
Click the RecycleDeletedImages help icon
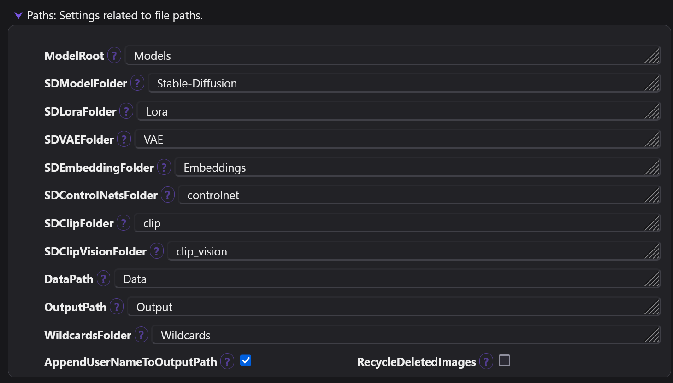point(486,362)
